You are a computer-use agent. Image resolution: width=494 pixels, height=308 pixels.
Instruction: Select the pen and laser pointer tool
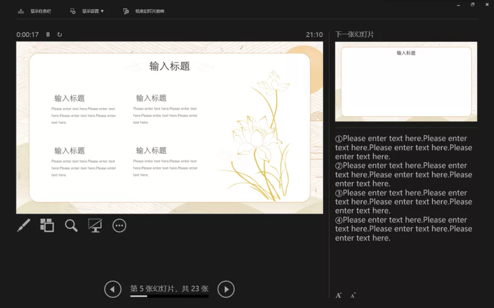(x=24, y=225)
